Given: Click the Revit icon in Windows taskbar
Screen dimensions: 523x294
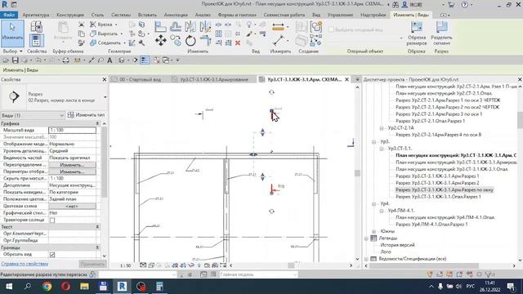Looking at the screenshot, I should coord(122,286).
